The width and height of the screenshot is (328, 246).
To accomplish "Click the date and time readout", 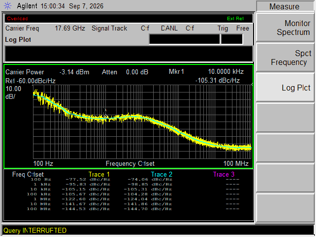I will pyautogui.click(x=72, y=6).
